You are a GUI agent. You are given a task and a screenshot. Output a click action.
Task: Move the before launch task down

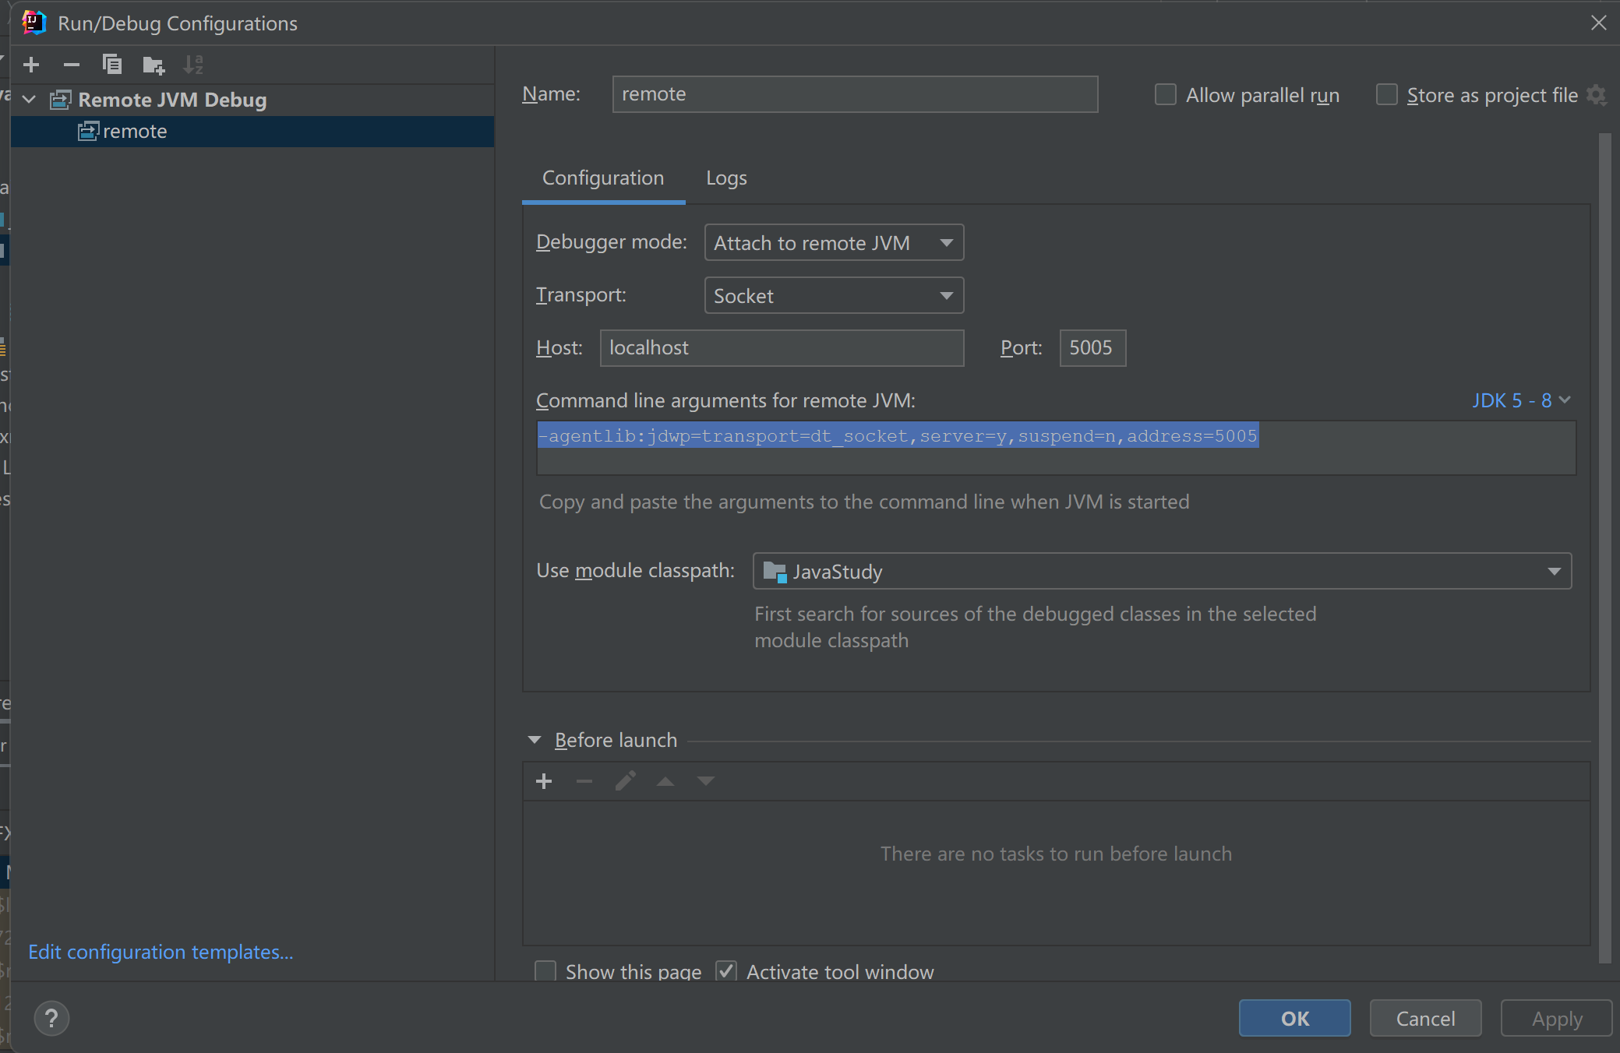[706, 781]
